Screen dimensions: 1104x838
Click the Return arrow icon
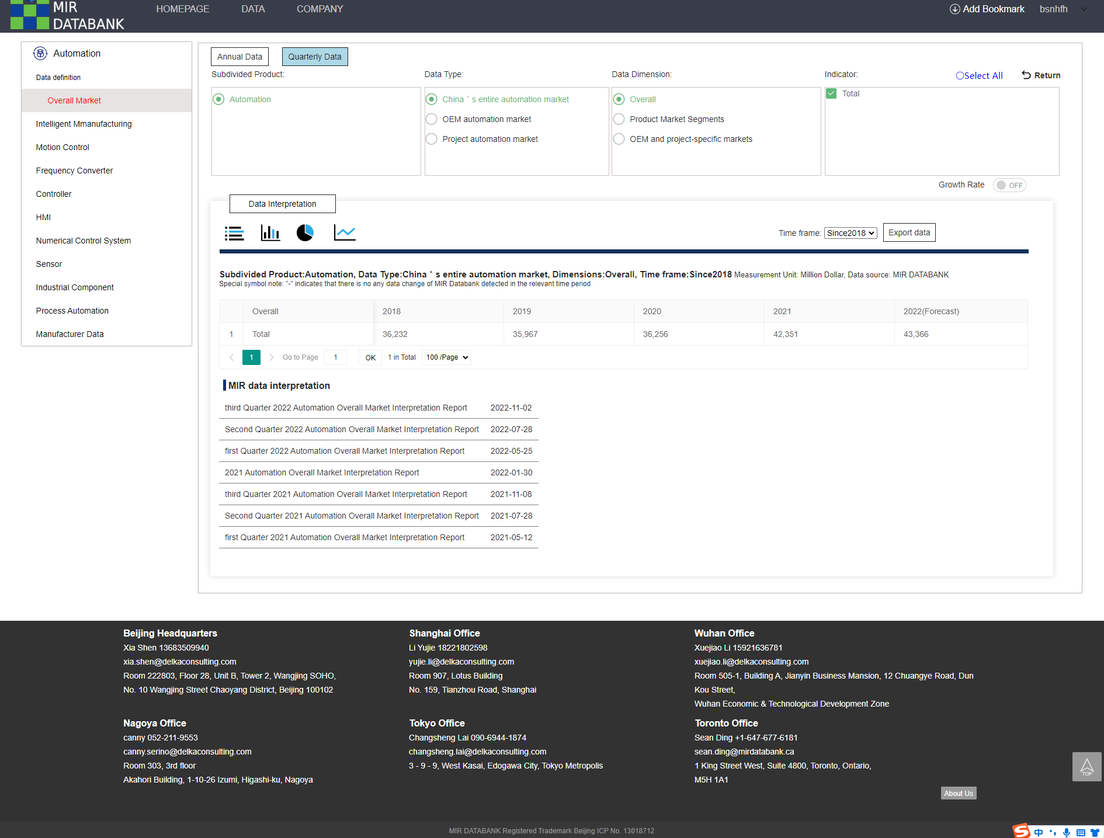tap(1027, 75)
